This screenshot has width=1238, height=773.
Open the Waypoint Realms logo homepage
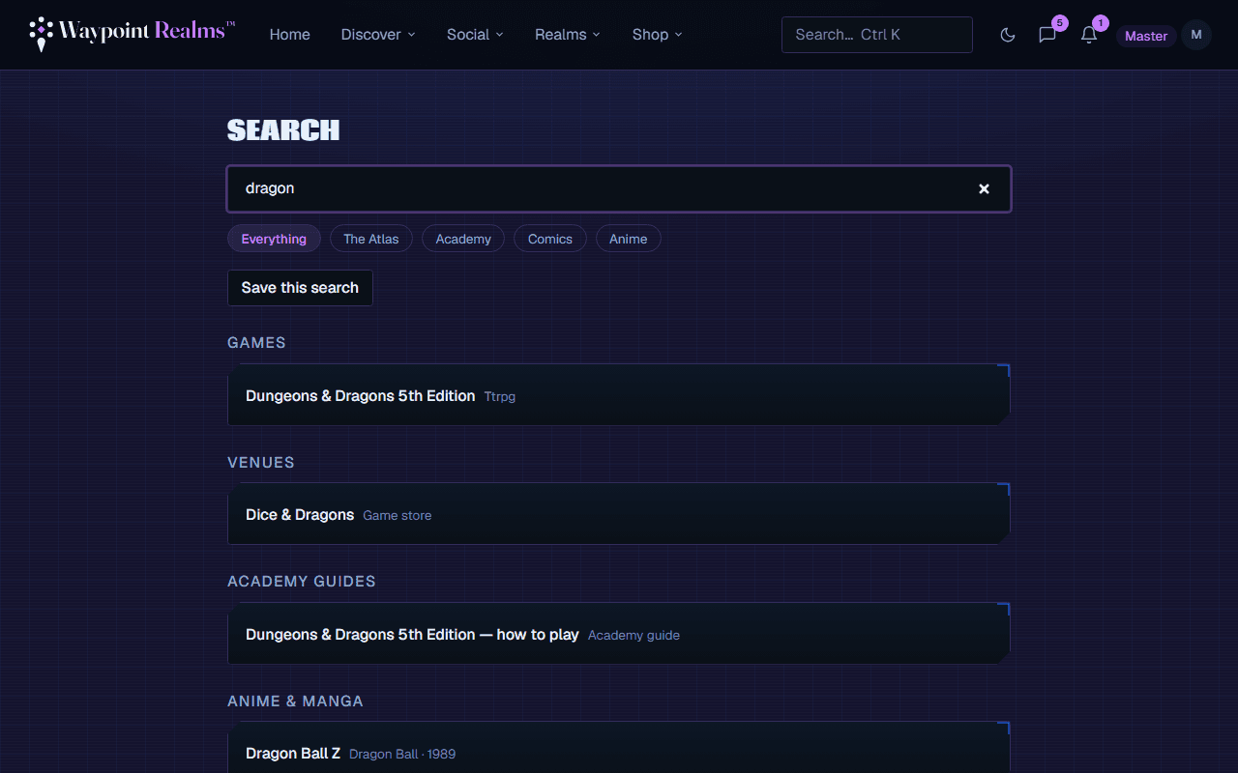[x=133, y=34]
